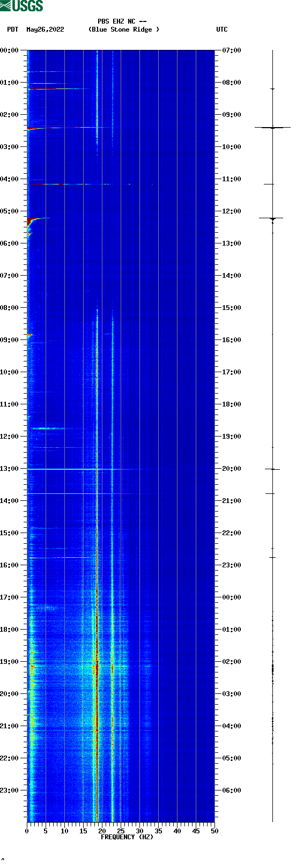Click frequency axis tick label '5'
296x865 pixels.
pos(46,831)
